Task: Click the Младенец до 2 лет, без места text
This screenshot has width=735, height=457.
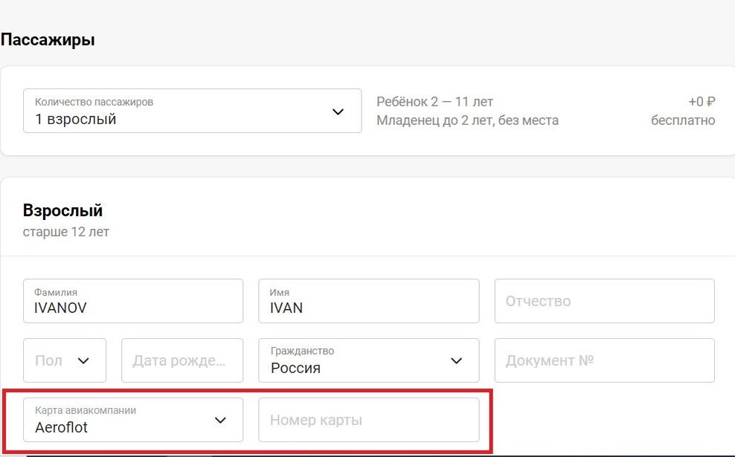Action: click(467, 120)
